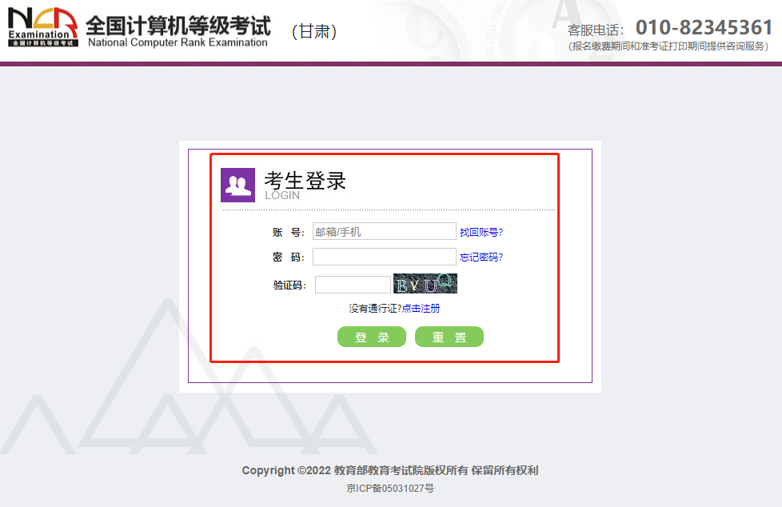This screenshot has width=782, height=507.
Task: Click the green 重置 reset button
Action: tap(449, 337)
